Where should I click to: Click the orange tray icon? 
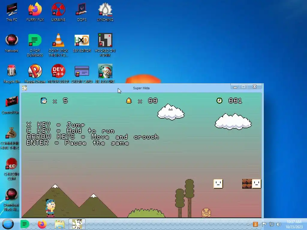(255, 224)
